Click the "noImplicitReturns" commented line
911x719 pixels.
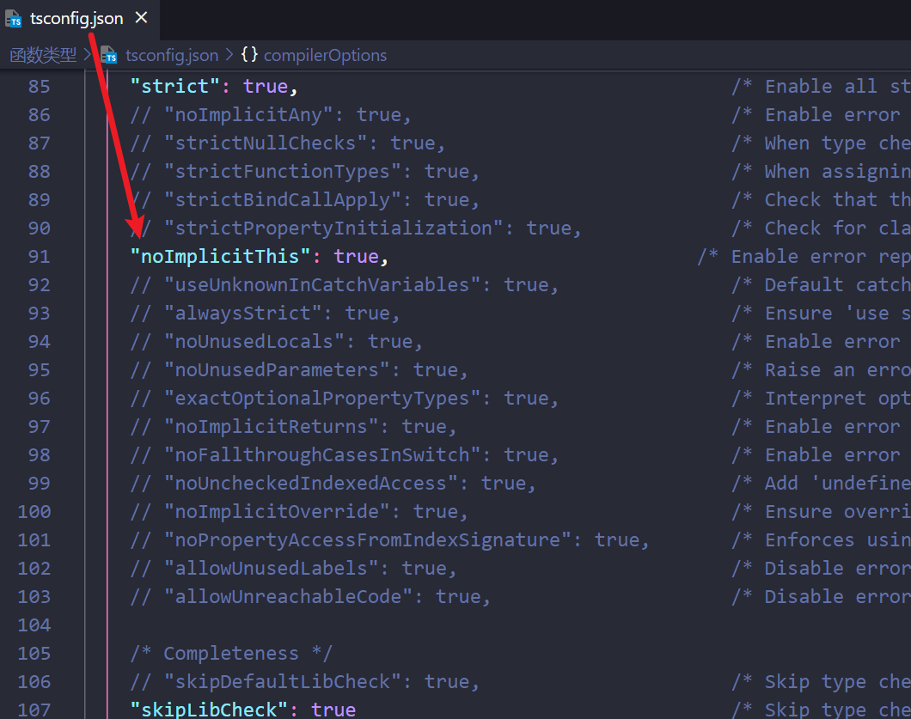point(293,428)
